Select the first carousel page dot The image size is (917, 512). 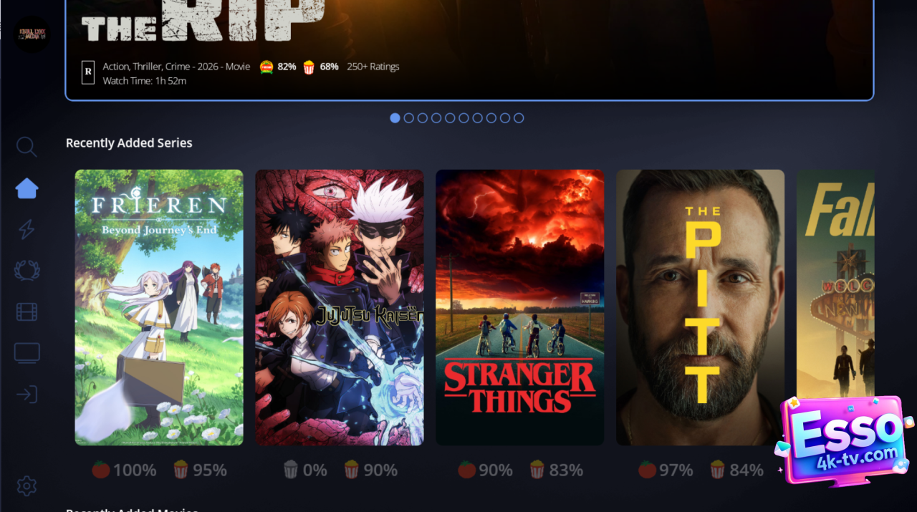395,118
